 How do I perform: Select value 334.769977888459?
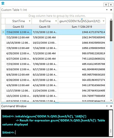tap(82, 96)
